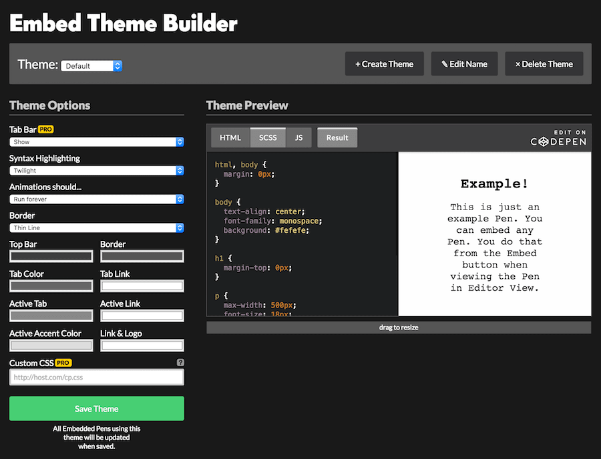Screen dimensions: 601x459
Task: Click the Custom CSS URL input field
Action: click(x=96, y=377)
